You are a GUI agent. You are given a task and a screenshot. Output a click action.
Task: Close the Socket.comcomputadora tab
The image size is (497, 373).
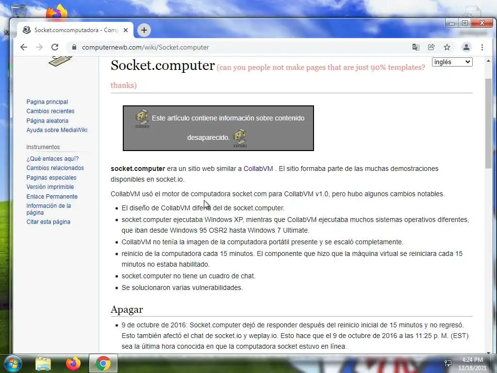coord(126,30)
